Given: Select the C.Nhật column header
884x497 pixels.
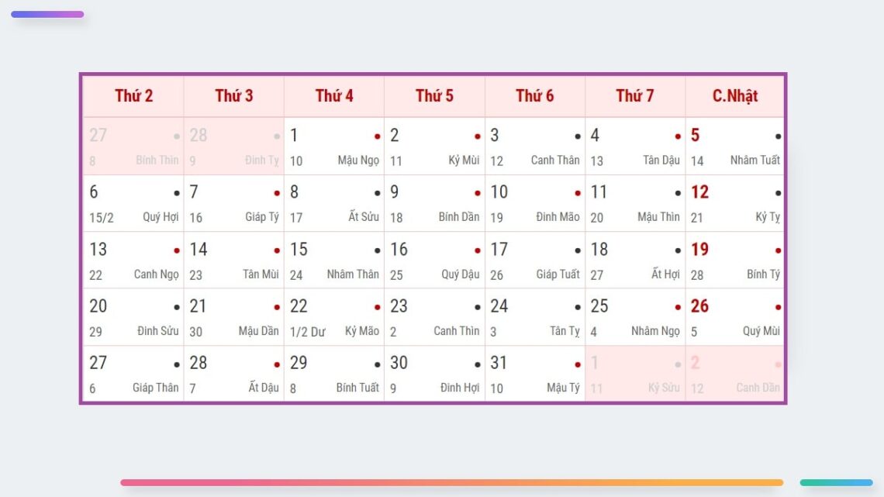Looking at the screenshot, I should pyautogui.click(x=735, y=96).
